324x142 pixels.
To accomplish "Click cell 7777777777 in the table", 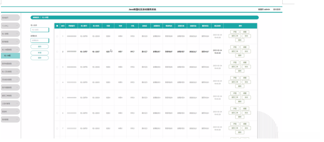I will [x=72, y=52].
